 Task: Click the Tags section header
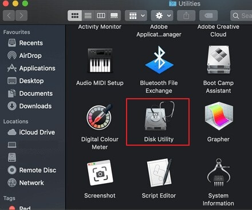point(9,199)
